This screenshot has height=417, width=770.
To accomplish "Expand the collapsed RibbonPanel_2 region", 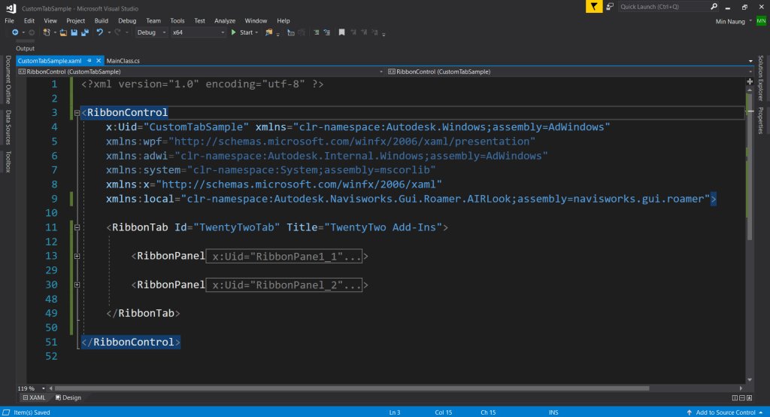I will [77, 285].
